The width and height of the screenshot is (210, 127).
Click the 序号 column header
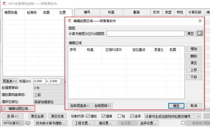tap(73, 50)
